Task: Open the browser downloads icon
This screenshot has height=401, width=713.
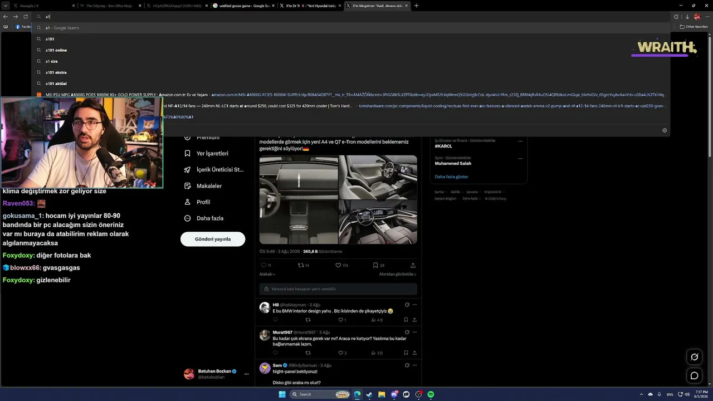Action: tap(687, 17)
